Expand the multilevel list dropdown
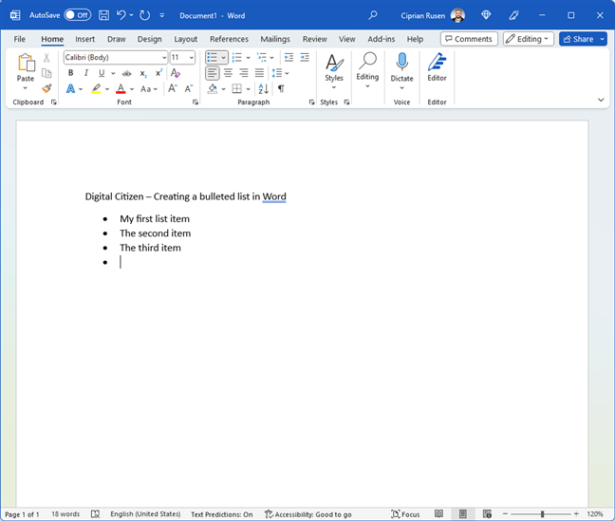 pos(271,58)
